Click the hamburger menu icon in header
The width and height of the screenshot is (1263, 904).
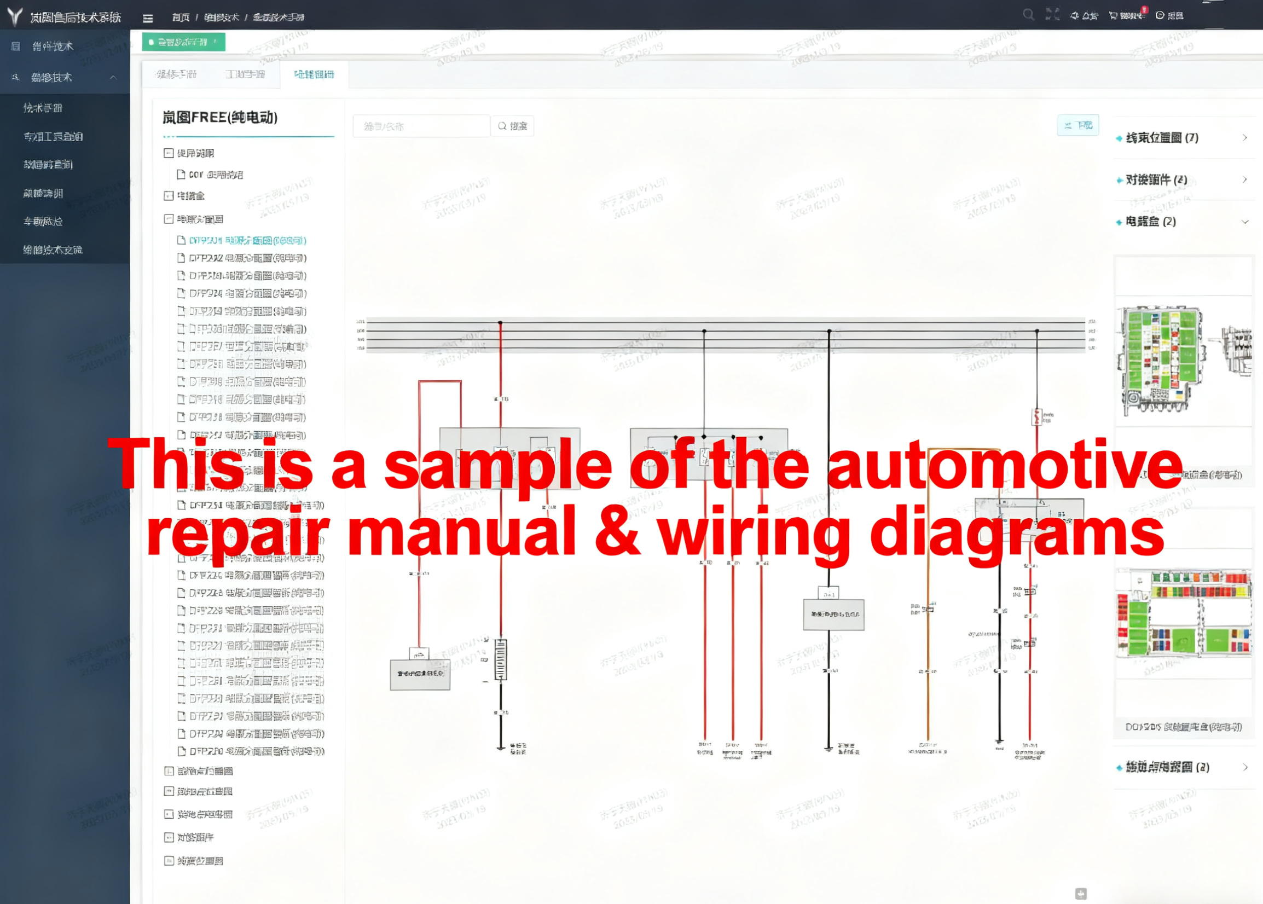pos(148,19)
